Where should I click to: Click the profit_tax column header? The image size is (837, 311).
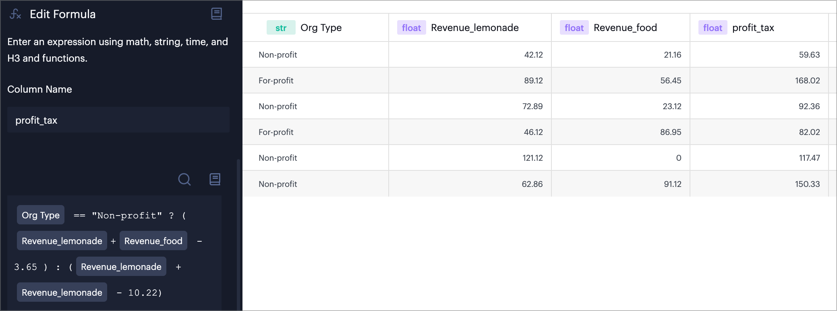[x=759, y=27]
